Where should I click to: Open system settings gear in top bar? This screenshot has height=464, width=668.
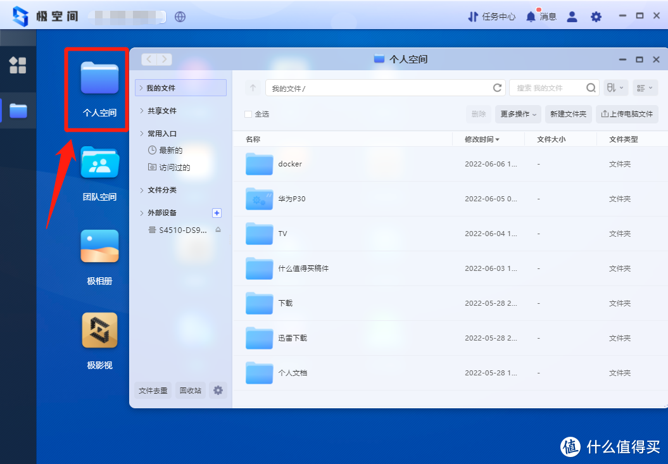596,16
